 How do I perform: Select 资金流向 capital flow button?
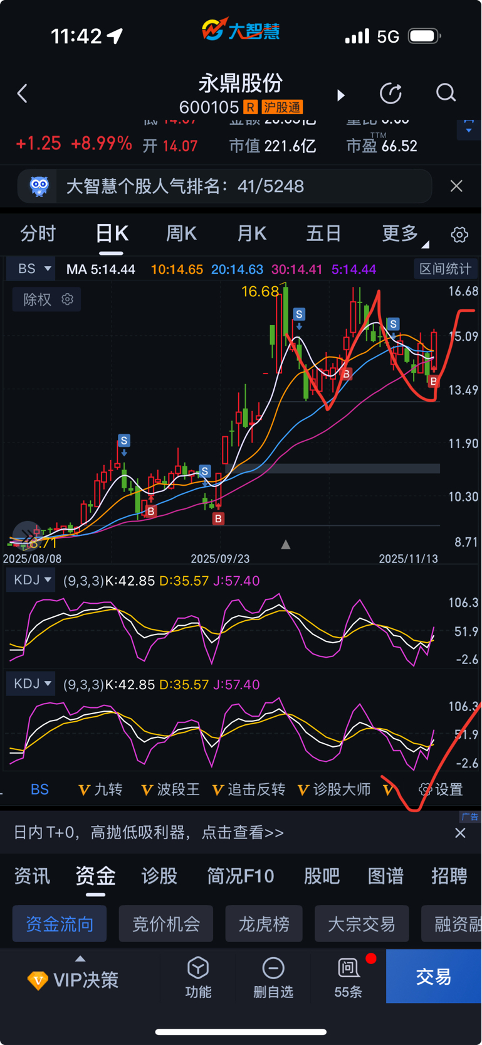pos(60,924)
